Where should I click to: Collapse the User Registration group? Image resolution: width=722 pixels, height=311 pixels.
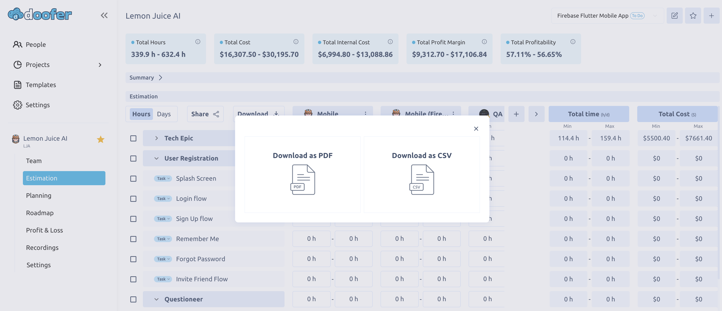(x=156, y=158)
